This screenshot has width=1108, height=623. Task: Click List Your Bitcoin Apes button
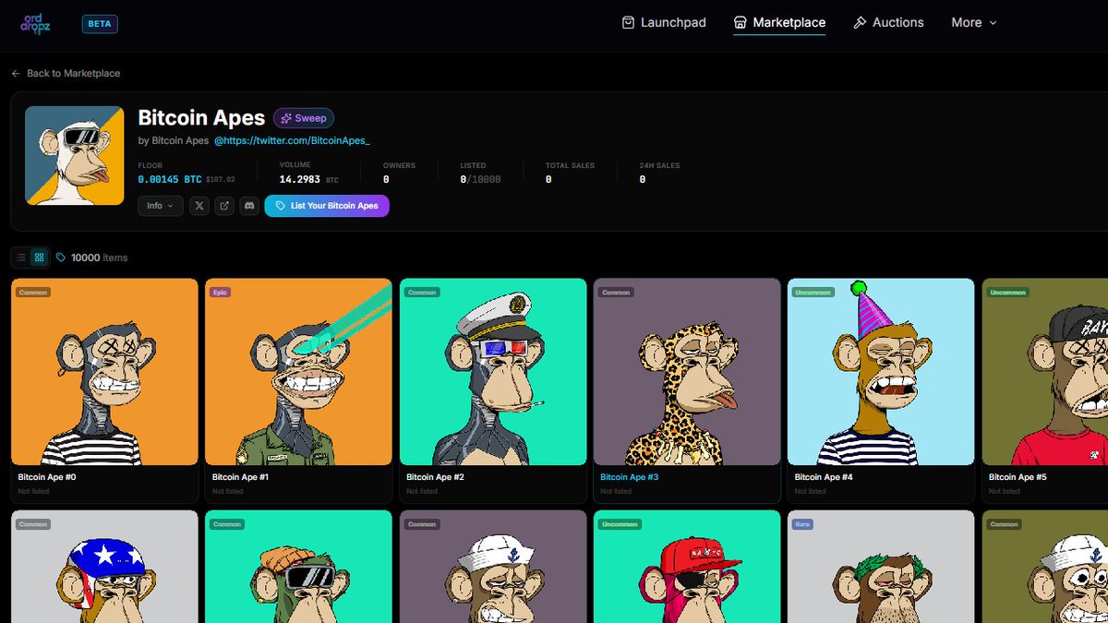pos(327,206)
